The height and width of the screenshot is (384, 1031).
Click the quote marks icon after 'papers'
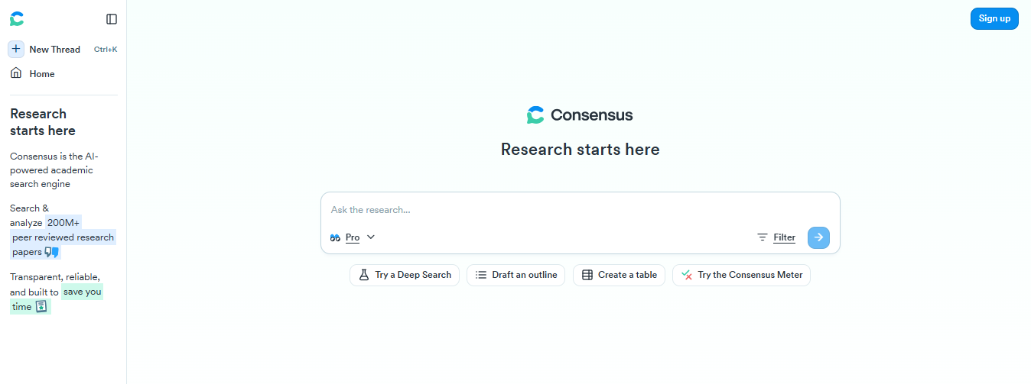click(52, 252)
